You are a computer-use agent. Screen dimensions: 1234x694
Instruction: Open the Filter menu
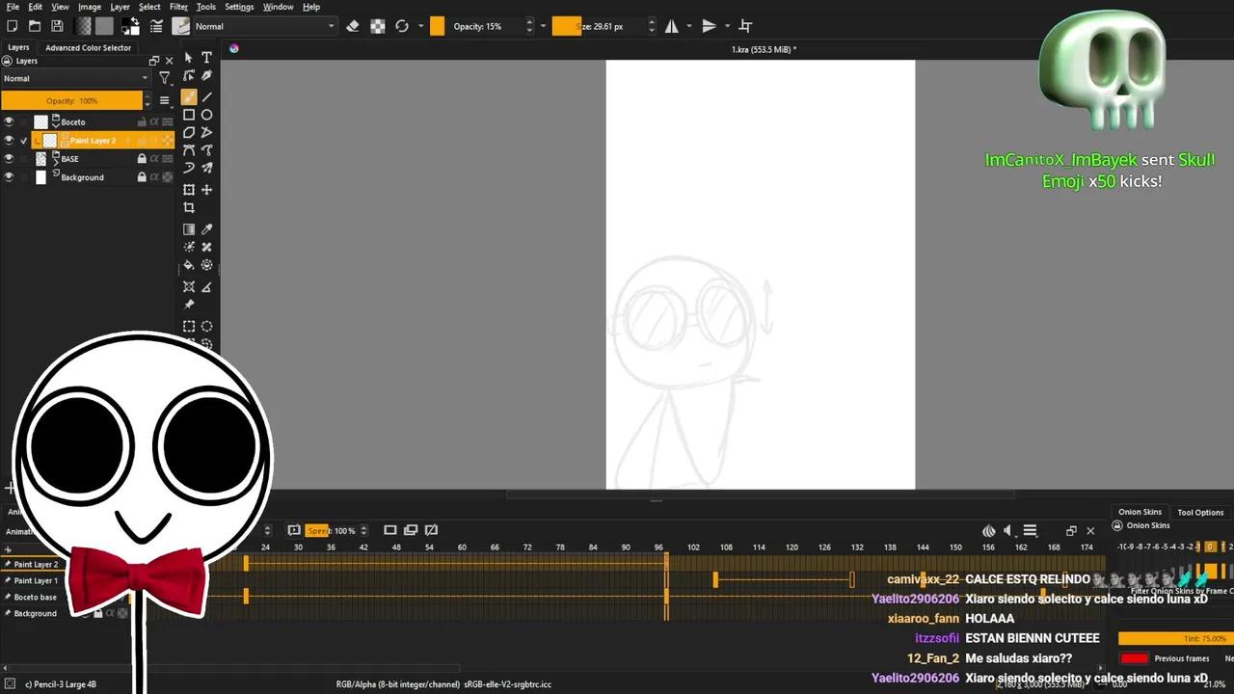pyautogui.click(x=178, y=7)
